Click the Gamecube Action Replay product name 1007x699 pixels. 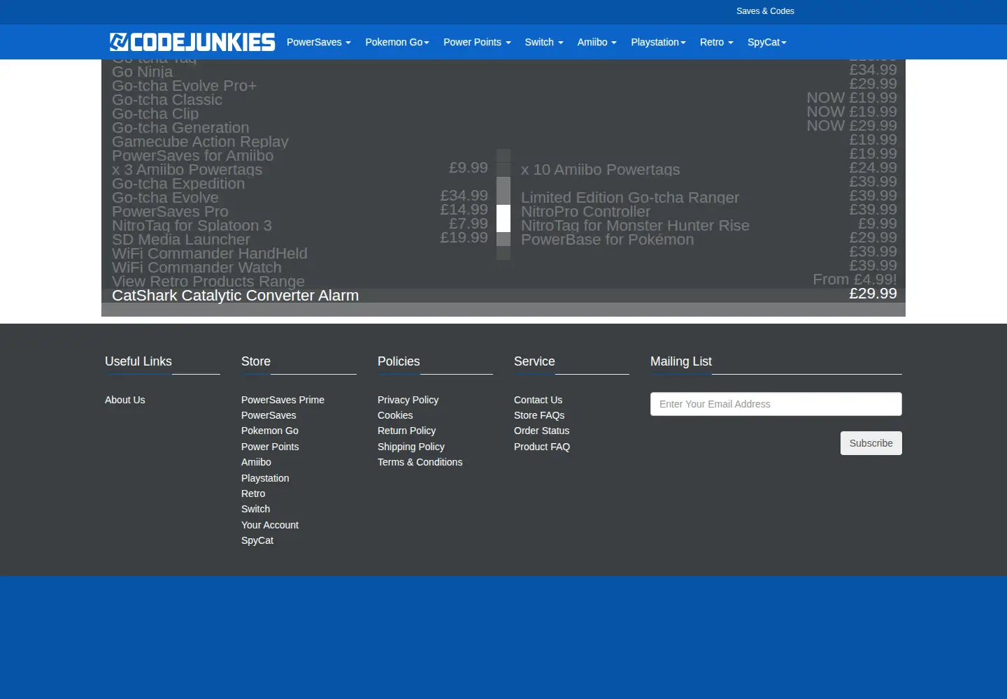click(x=200, y=142)
